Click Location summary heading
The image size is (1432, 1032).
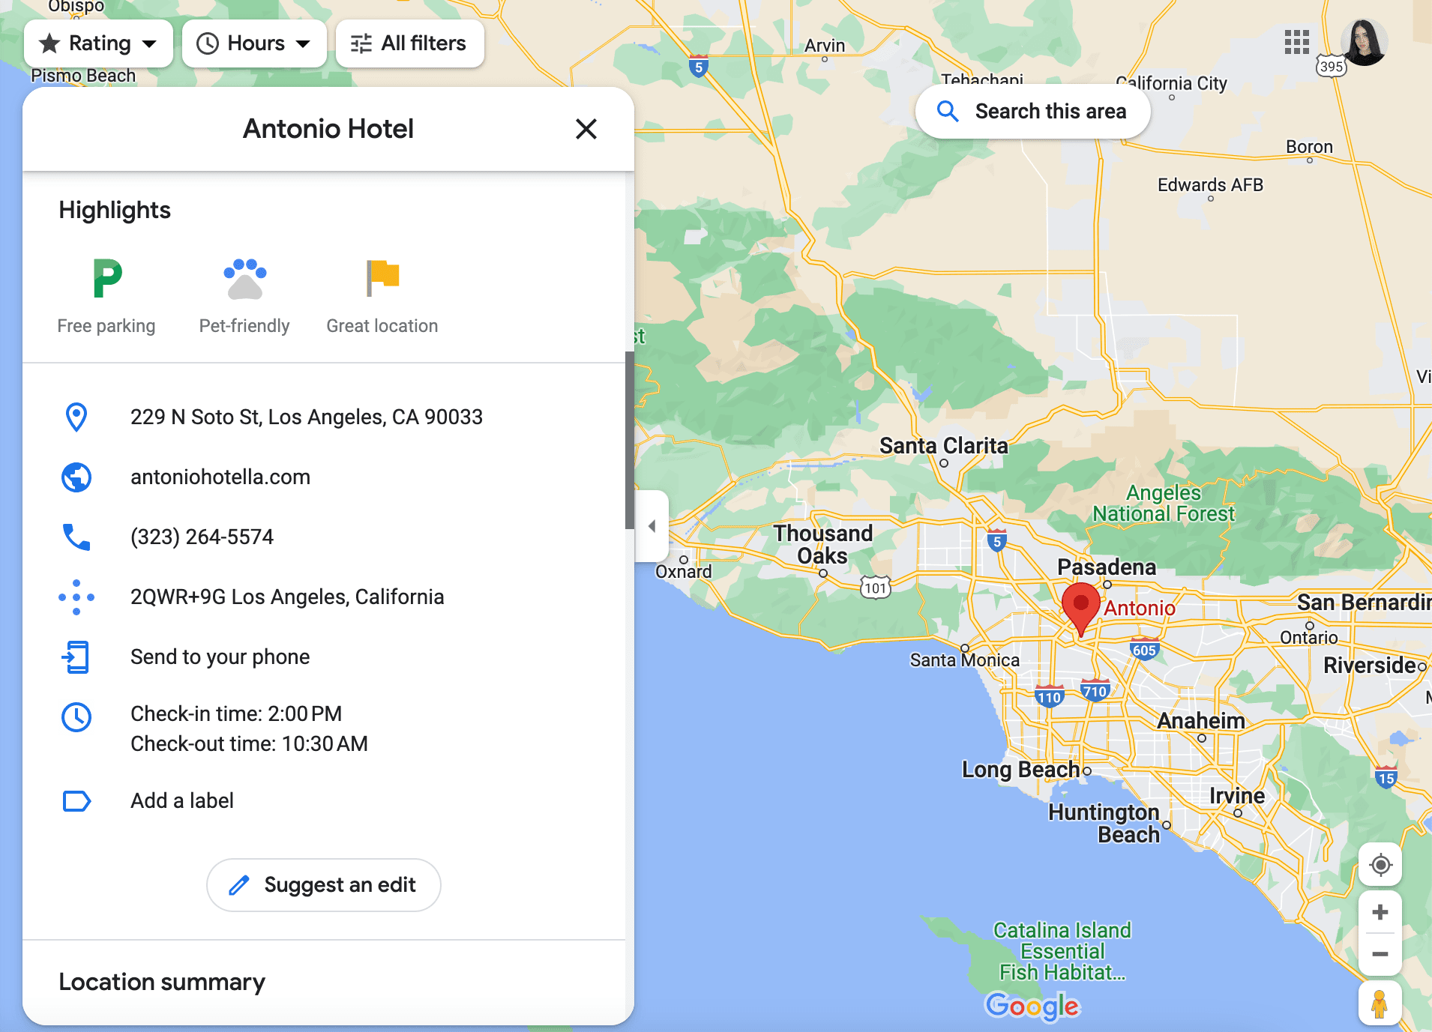162,983
